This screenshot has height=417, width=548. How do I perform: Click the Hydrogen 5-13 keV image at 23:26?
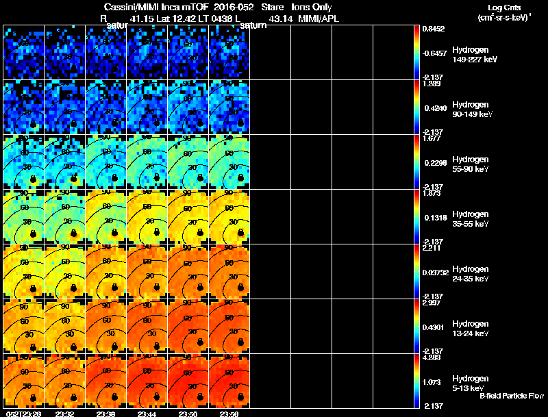24,381
